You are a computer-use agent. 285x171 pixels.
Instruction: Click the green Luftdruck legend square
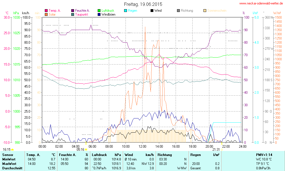pos(99,11)
